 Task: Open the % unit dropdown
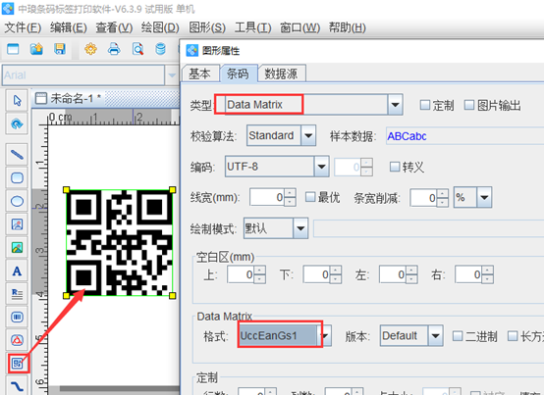(484, 198)
